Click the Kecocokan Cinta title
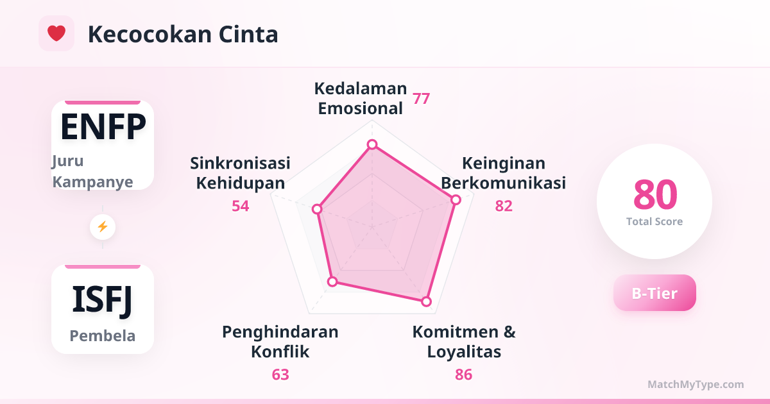Image resolution: width=770 pixels, height=404 pixels. (x=183, y=34)
